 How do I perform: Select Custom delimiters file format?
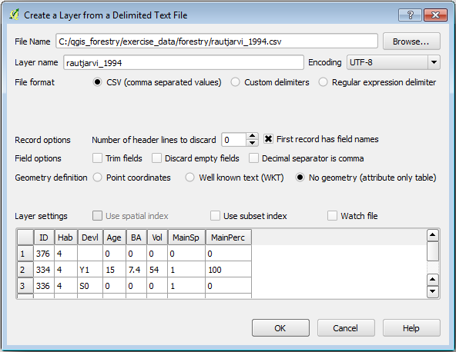[x=235, y=82]
